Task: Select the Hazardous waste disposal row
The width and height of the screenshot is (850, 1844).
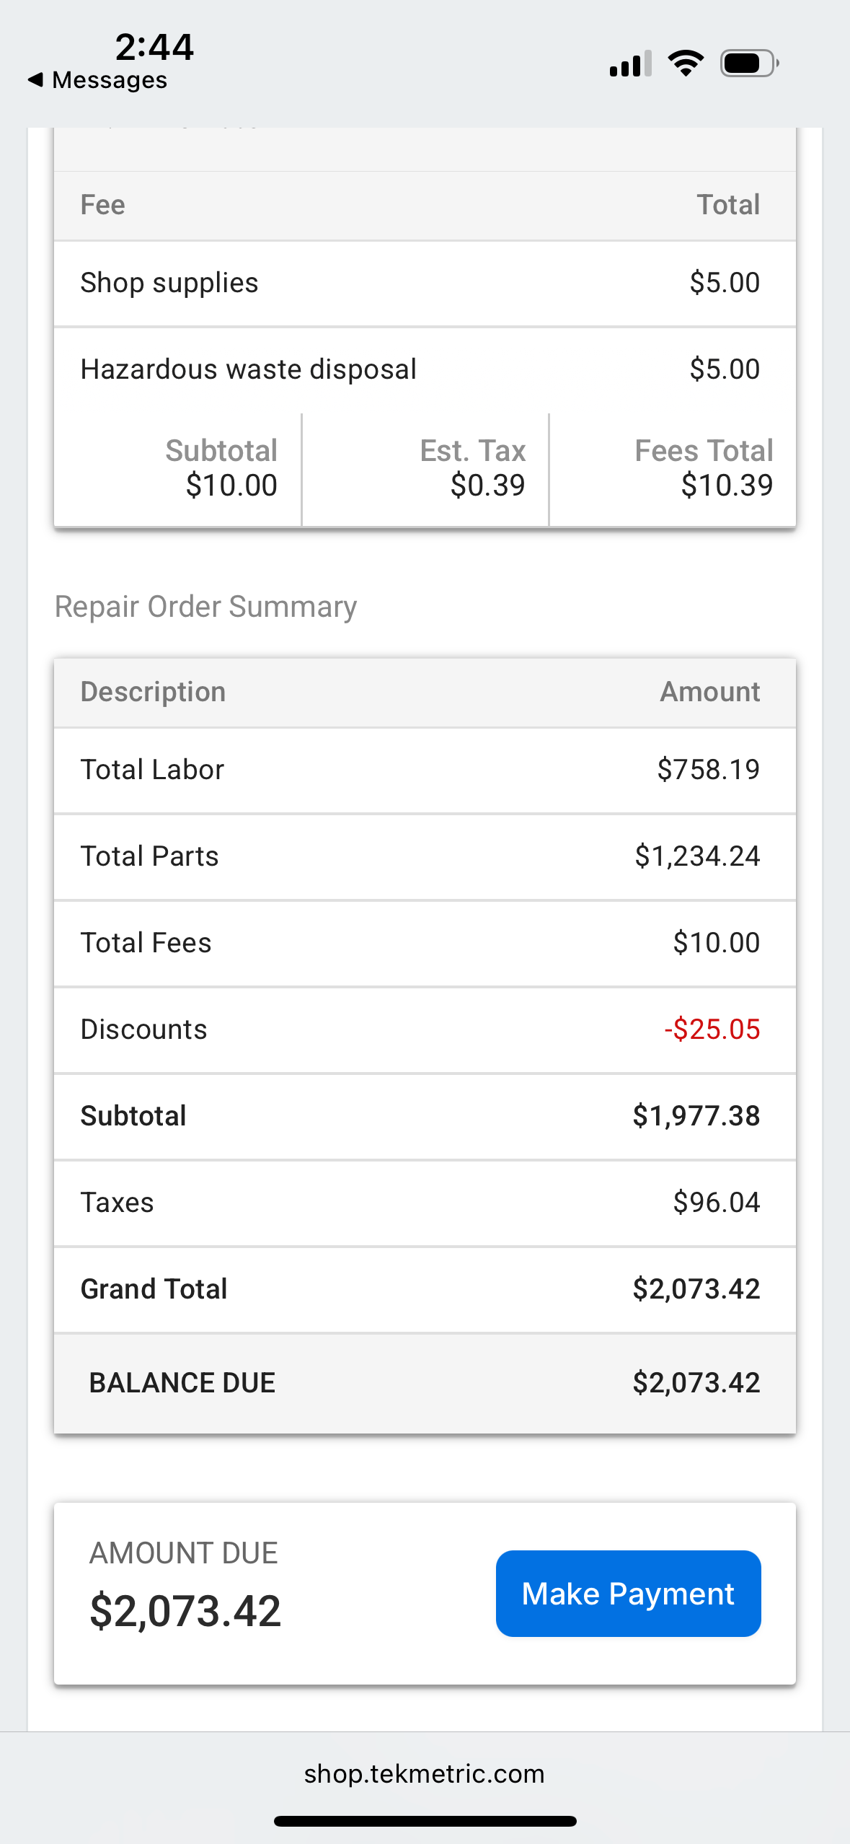Action: (425, 369)
